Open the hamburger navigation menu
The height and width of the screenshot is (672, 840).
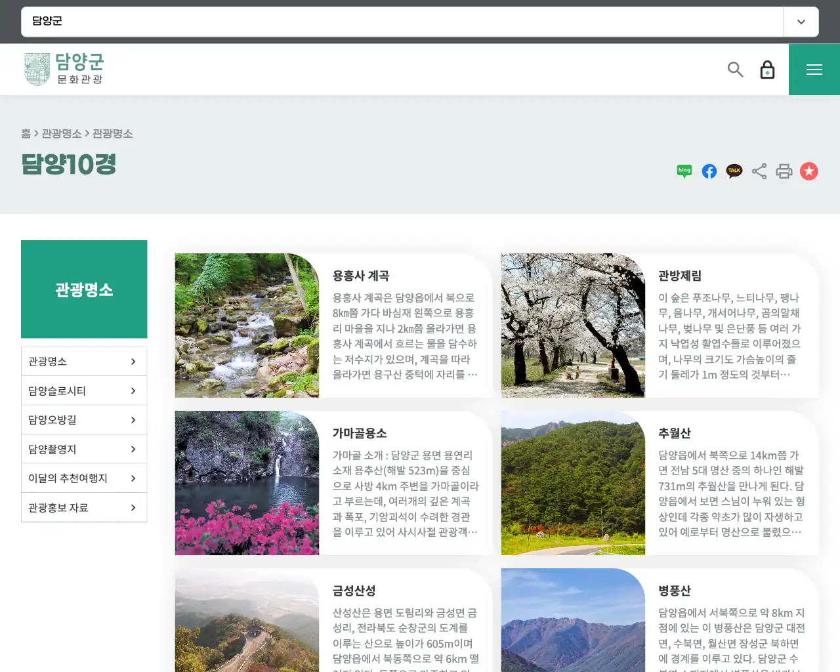(x=814, y=69)
